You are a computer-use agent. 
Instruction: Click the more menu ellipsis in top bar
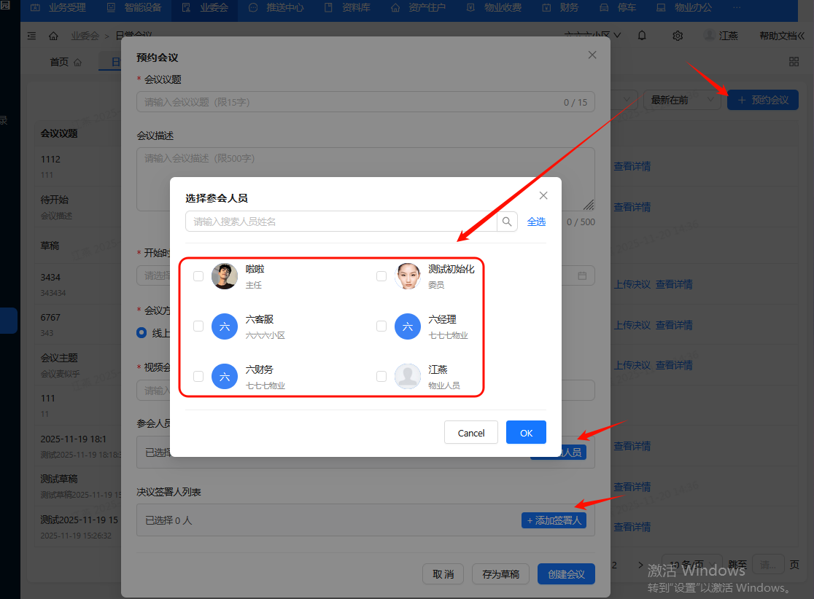[x=737, y=8]
